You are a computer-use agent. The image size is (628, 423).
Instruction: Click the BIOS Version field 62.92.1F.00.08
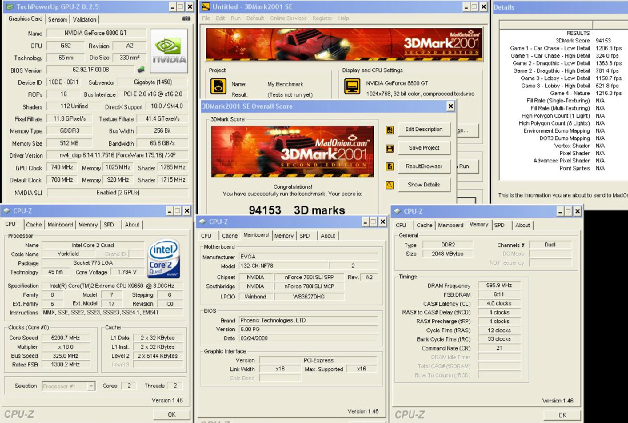(91, 69)
